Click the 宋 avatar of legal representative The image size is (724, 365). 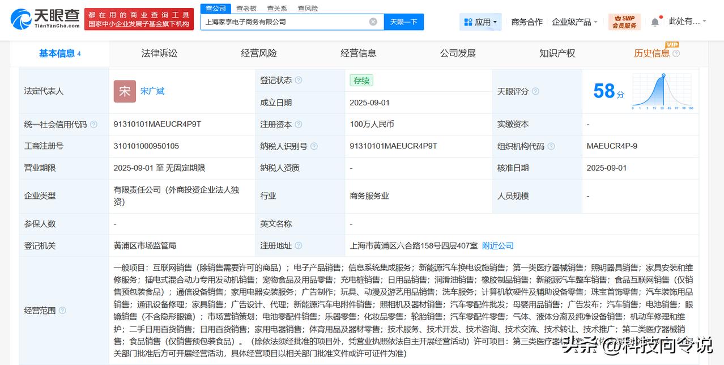tap(125, 91)
